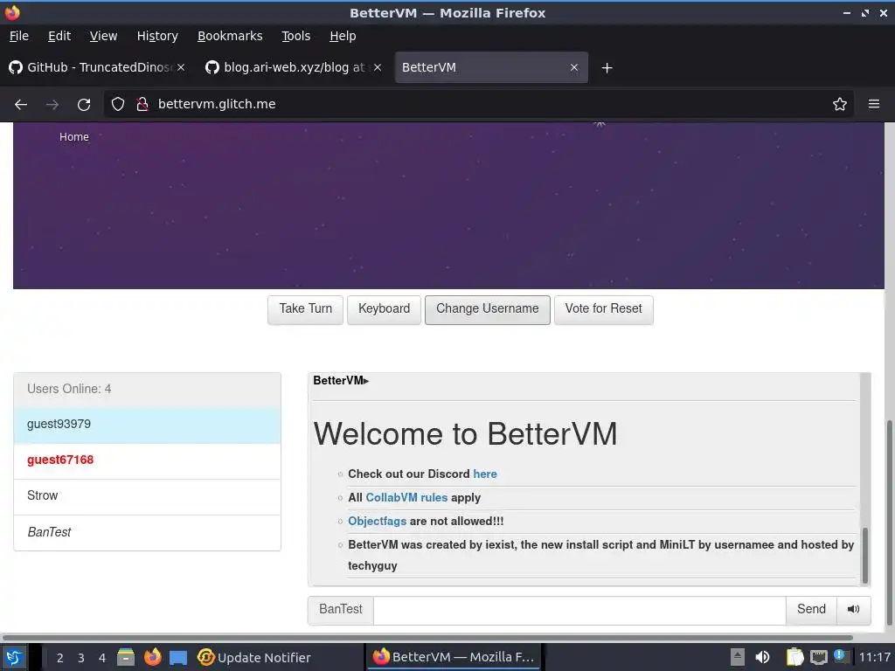Open the Edit menu
The height and width of the screenshot is (671, 895).
point(59,36)
